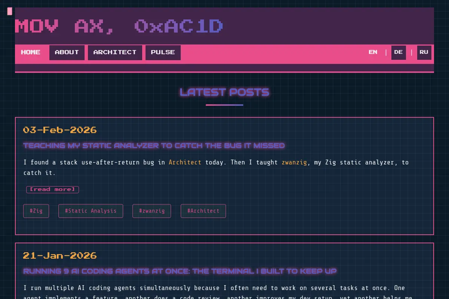Image resolution: width=449 pixels, height=299 pixels.
Task: Open the ABOUT page
Action: (x=67, y=52)
